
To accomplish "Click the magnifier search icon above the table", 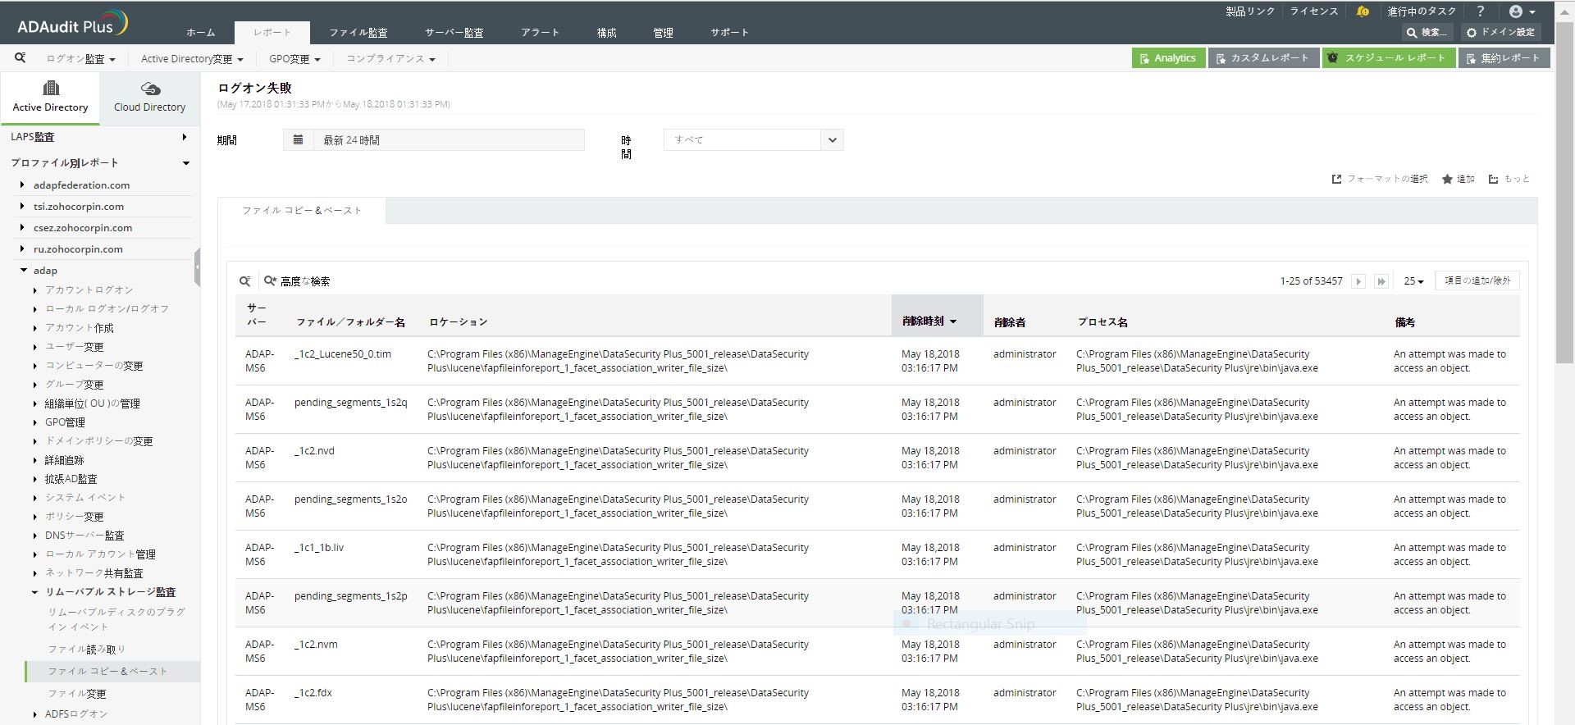I will pos(244,281).
